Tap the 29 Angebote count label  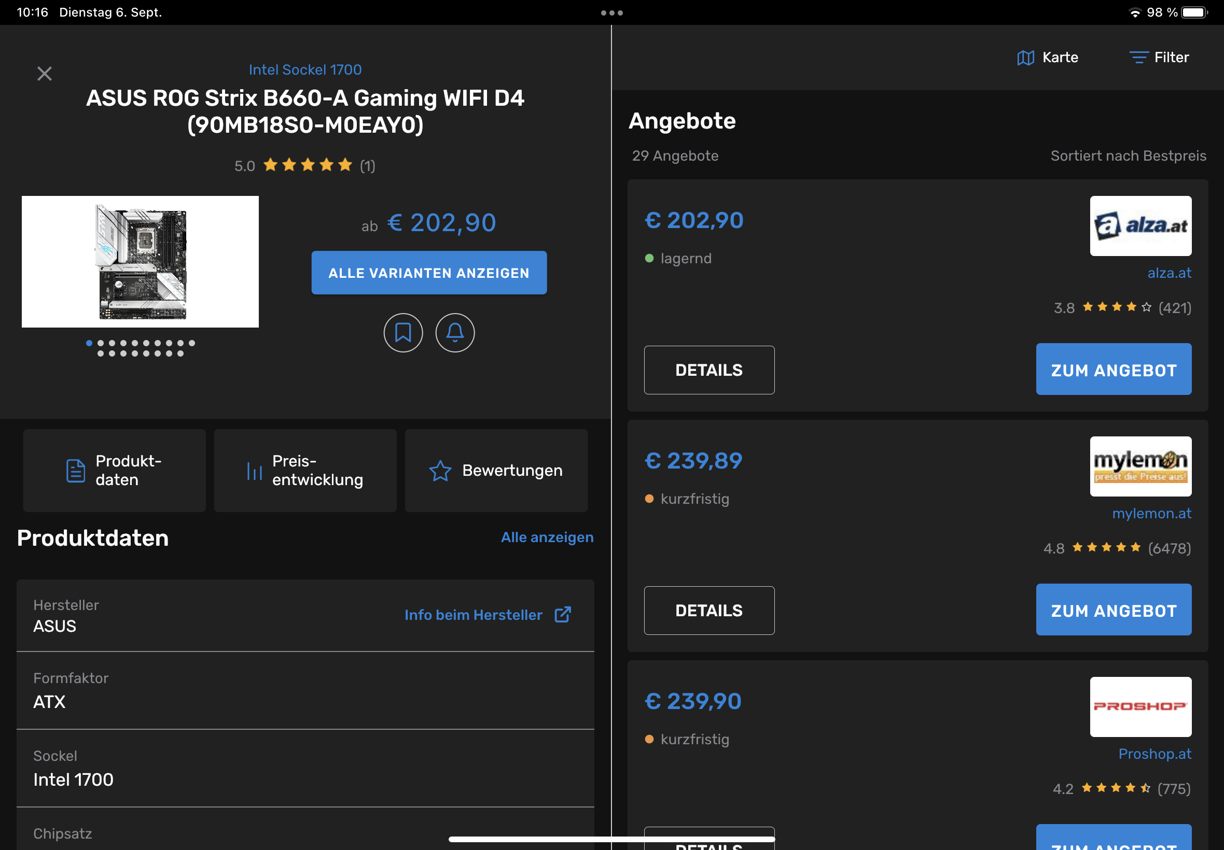point(675,156)
